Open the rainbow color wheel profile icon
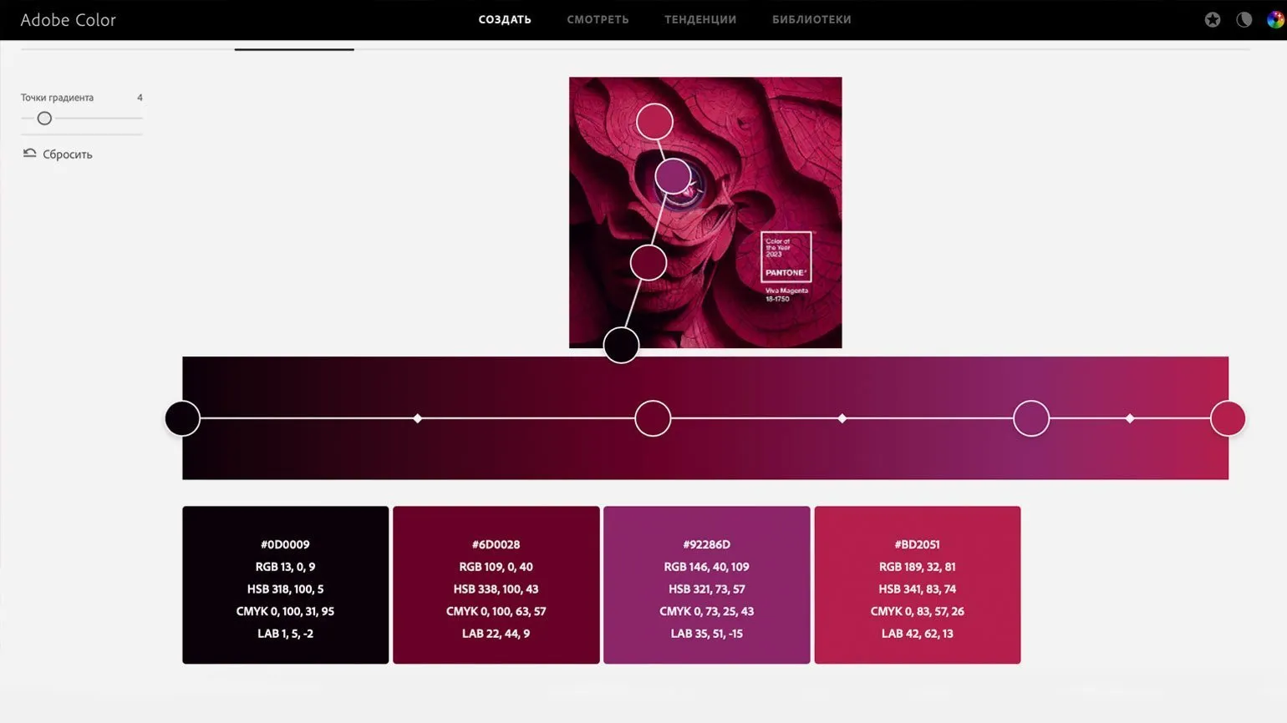Screen dimensions: 1287x723 tap(1274, 20)
